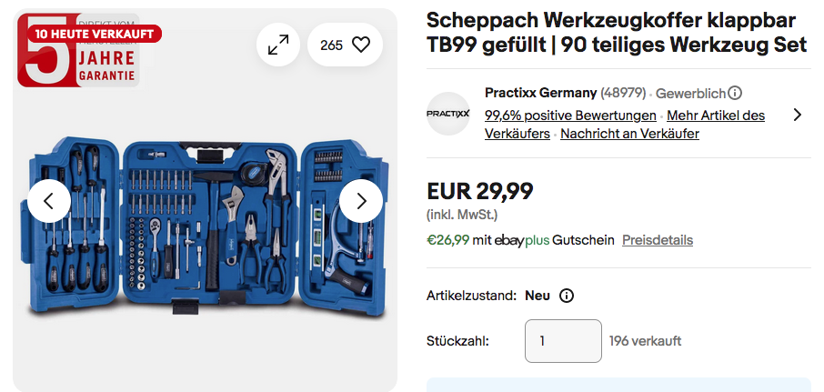Viewport: 824px width, 392px height.
Task: Click the Practixx seller logo
Action: pyautogui.click(x=448, y=114)
